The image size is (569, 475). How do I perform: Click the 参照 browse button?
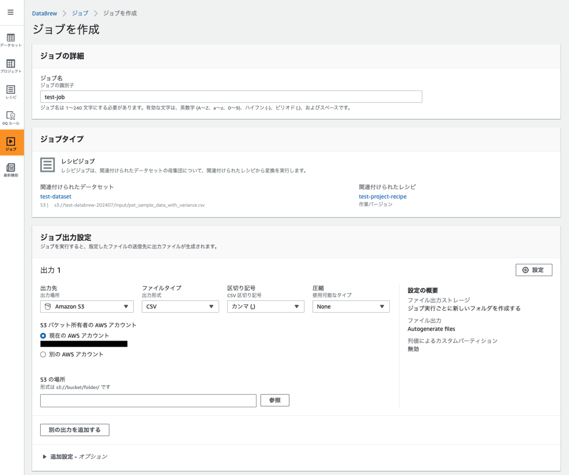click(275, 400)
